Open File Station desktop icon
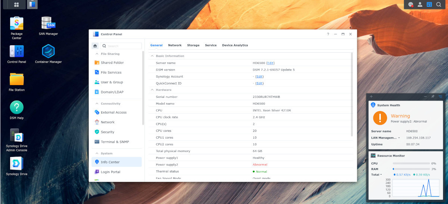The image size is (448, 204). coord(16,82)
